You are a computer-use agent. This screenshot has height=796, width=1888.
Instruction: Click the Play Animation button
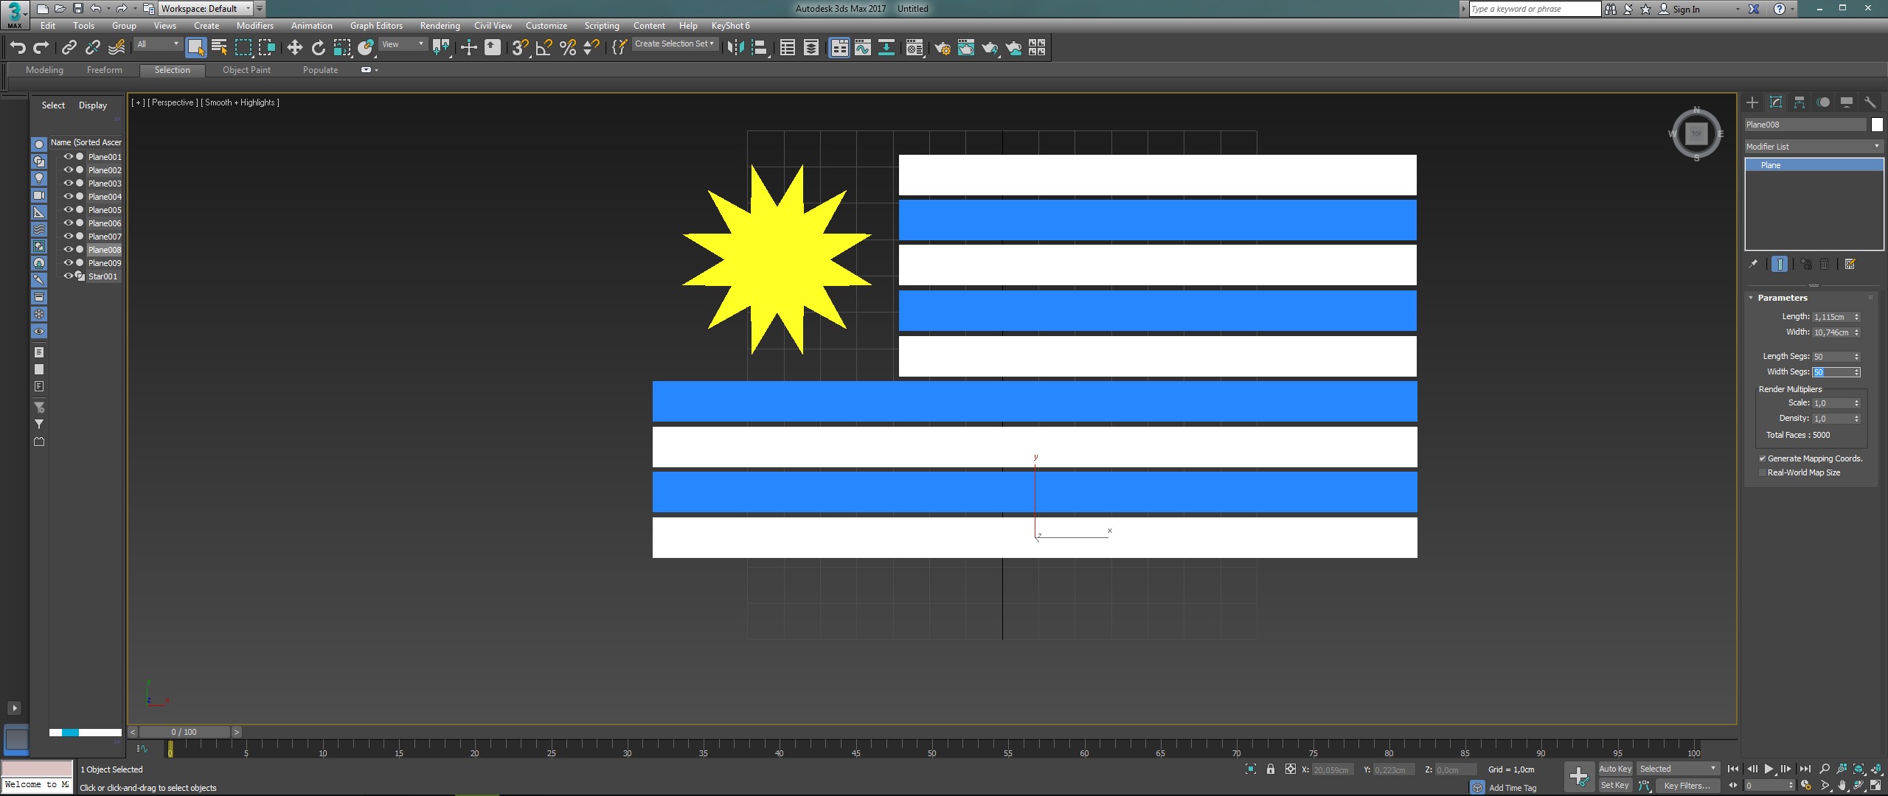pyautogui.click(x=1769, y=769)
